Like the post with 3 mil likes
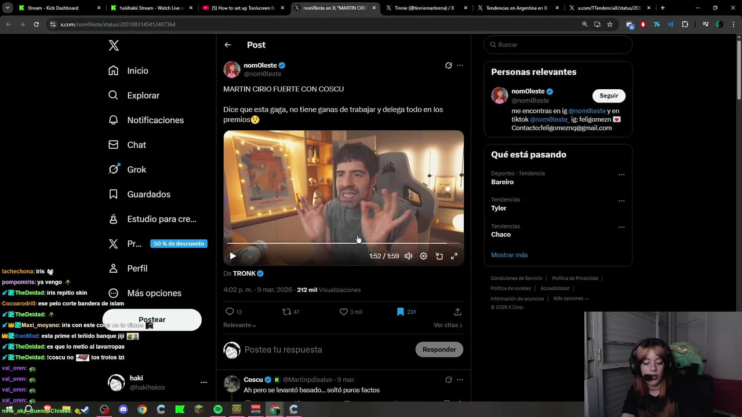This screenshot has height=417, width=742. [x=351, y=312]
